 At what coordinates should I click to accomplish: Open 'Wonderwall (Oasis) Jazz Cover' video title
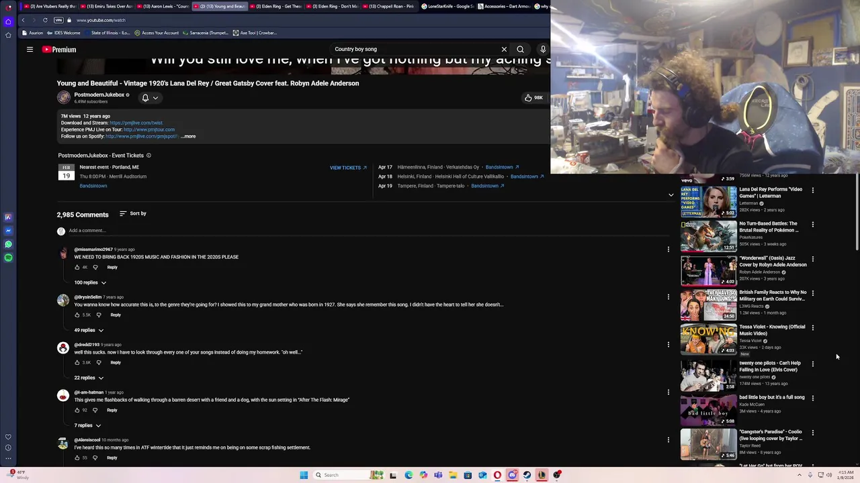(773, 262)
